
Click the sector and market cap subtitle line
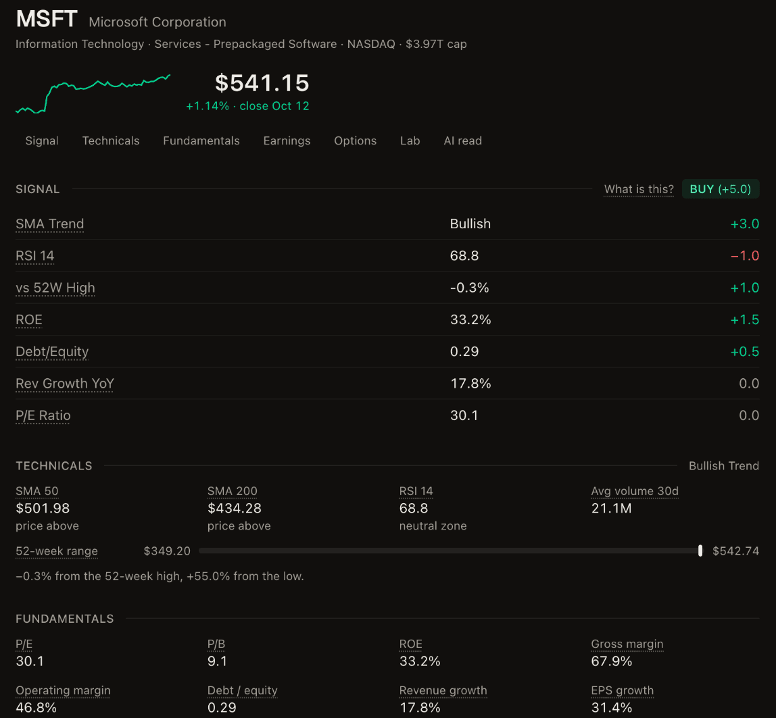241,44
